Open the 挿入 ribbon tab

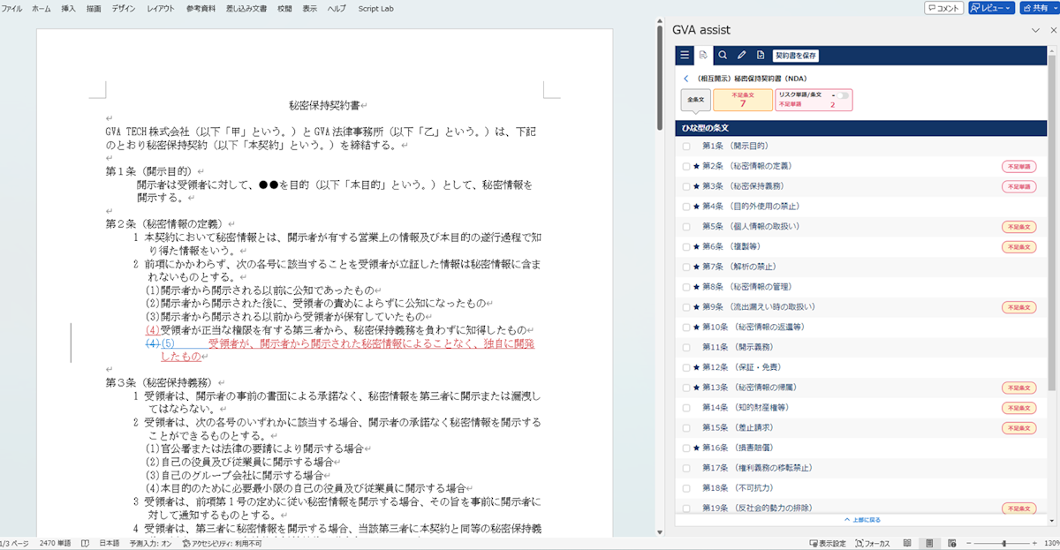68,8
